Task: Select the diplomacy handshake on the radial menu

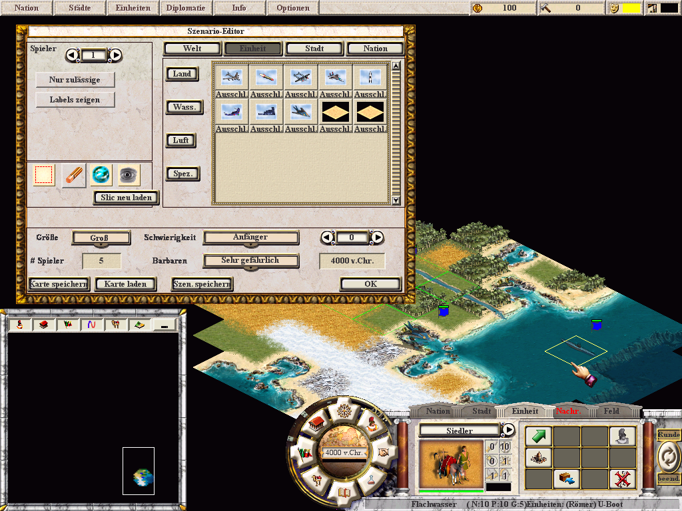Action: (x=383, y=452)
